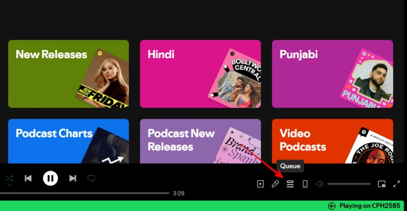Select the Video Podcasts category
The width and height of the screenshot is (407, 211).
click(332, 141)
